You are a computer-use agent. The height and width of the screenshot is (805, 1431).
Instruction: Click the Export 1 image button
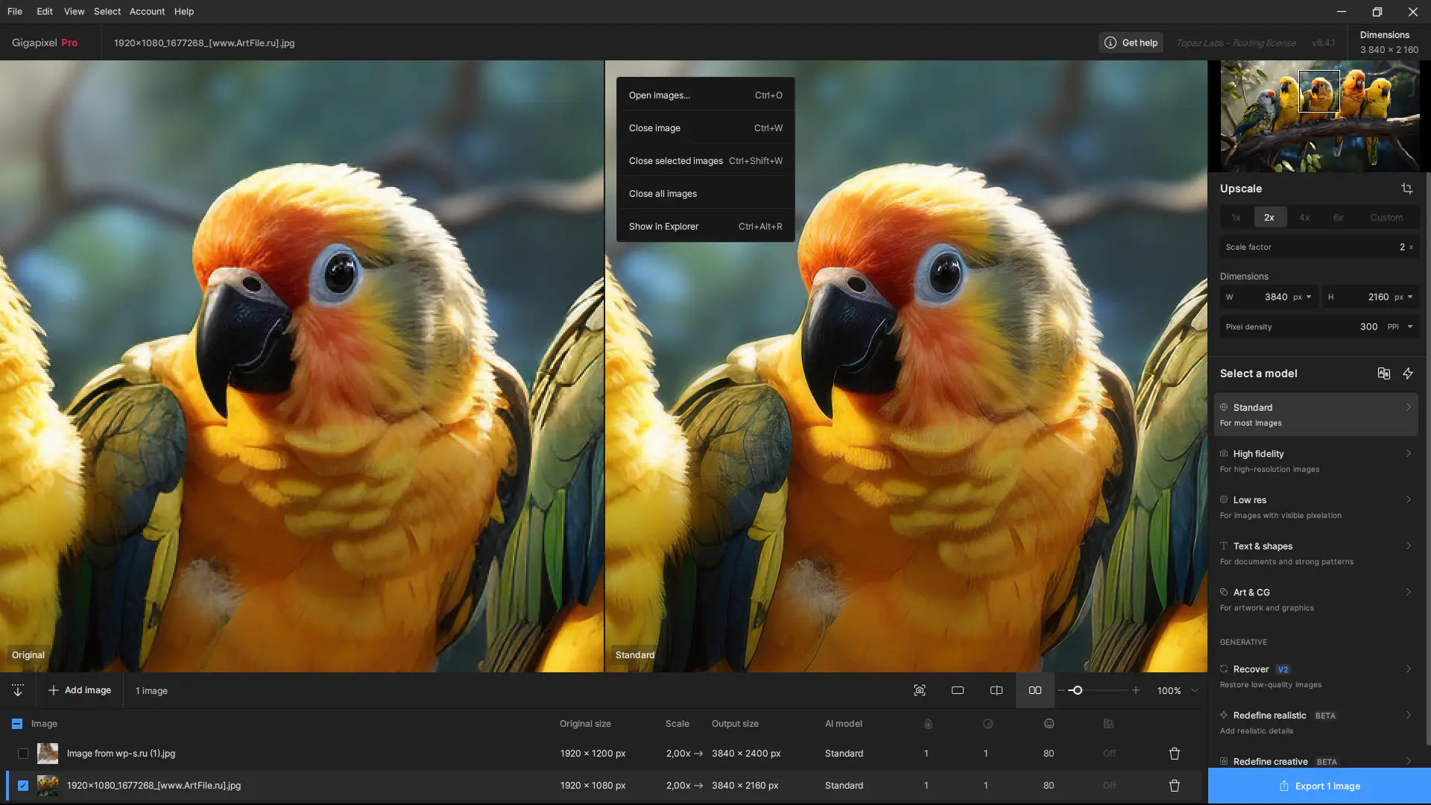(1319, 786)
